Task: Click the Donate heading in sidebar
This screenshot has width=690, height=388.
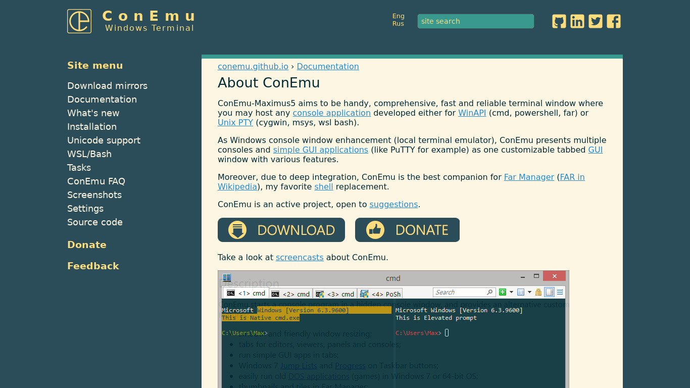Action: click(x=87, y=245)
